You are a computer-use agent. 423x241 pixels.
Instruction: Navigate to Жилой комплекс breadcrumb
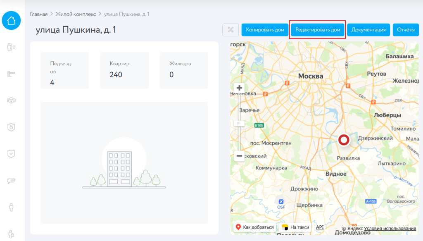(76, 14)
